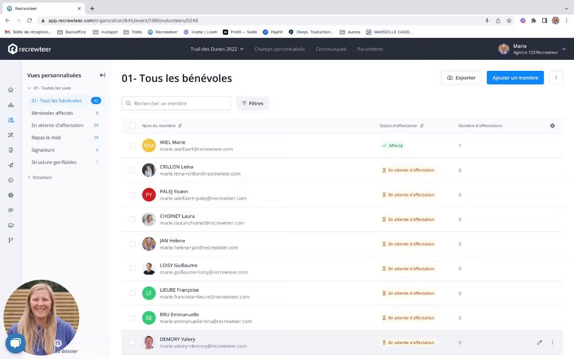Open the browser share icon in the address bar
The height and width of the screenshot is (359, 574).
(498, 20)
